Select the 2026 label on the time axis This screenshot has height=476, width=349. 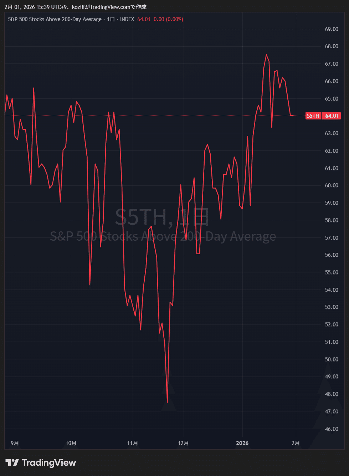point(242,443)
